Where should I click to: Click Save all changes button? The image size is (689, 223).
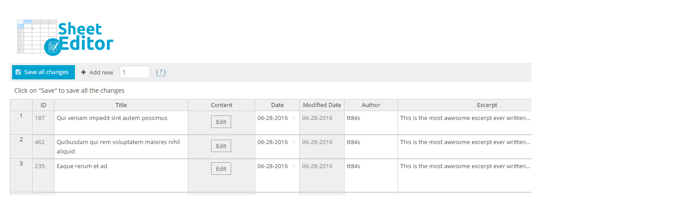43,72
